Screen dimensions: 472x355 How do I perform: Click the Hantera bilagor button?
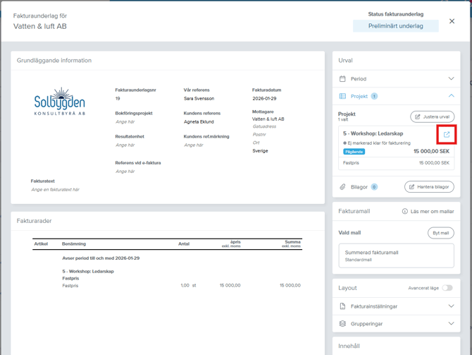coord(428,187)
